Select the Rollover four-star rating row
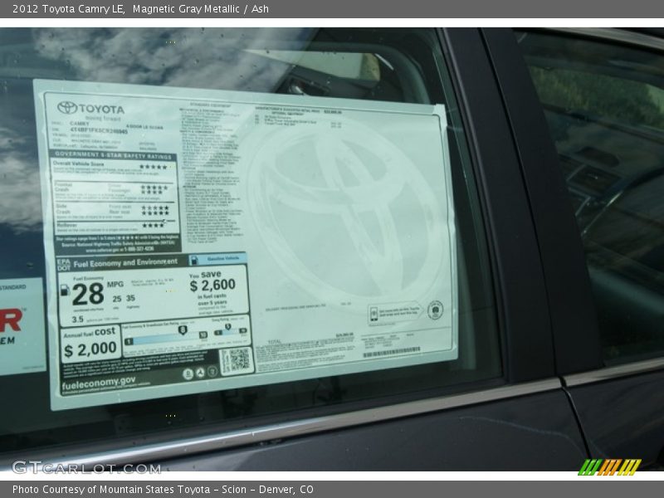 tap(152, 225)
